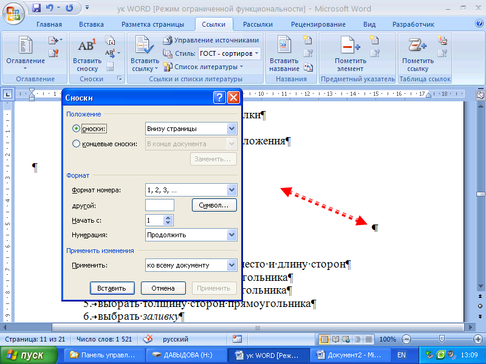Switch to Print Layout view

(324, 339)
